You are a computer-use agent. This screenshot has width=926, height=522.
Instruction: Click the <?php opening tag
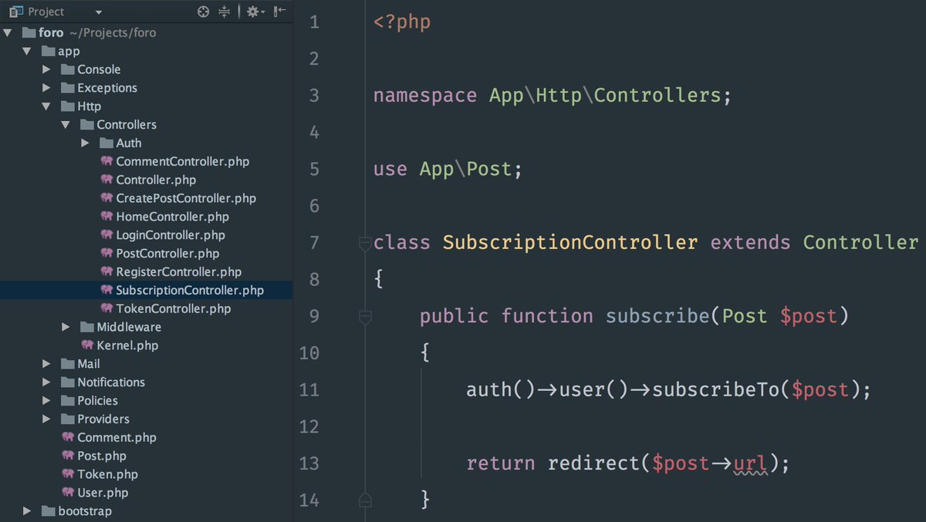tap(402, 22)
